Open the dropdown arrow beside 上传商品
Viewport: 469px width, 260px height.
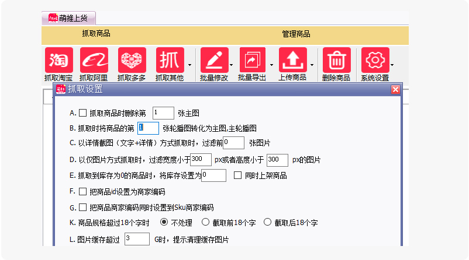coord(312,65)
